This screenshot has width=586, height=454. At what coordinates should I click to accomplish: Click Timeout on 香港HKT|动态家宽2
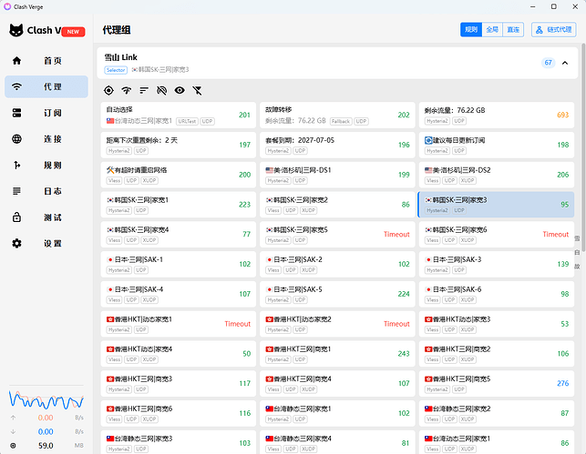coord(396,324)
